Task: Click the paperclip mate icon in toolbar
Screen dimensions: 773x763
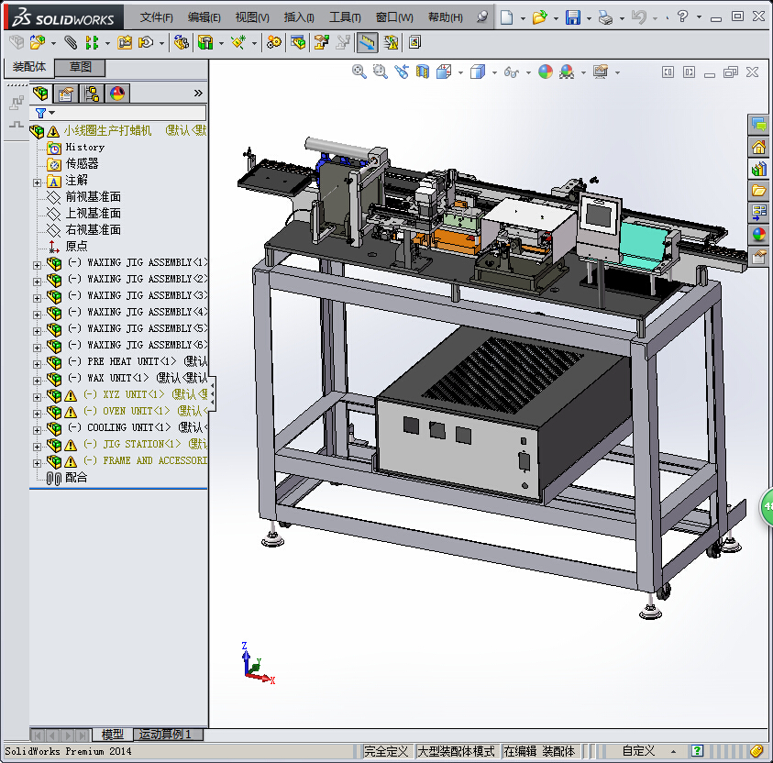Action: 71,42
